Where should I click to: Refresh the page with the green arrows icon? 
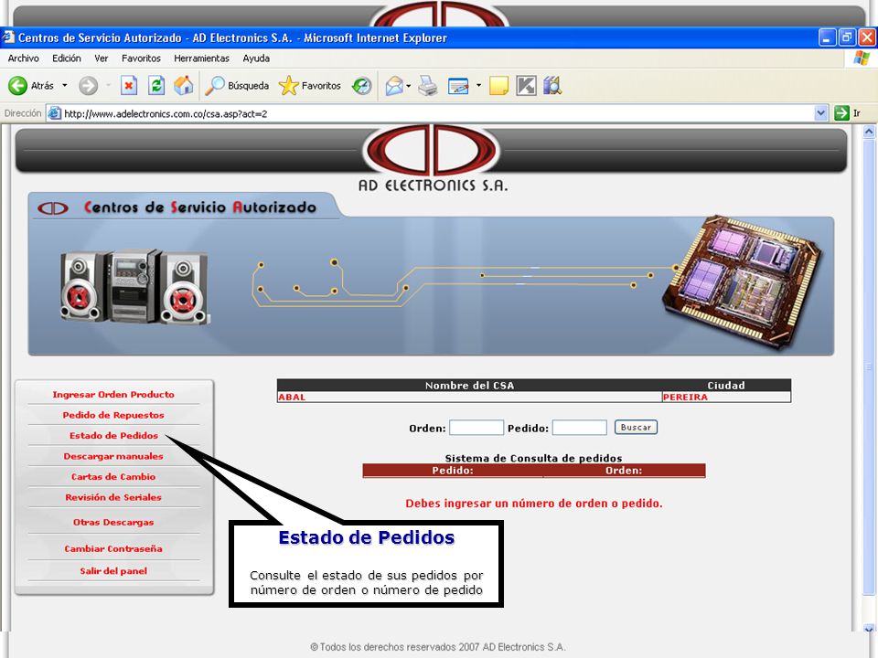pyautogui.click(x=156, y=86)
